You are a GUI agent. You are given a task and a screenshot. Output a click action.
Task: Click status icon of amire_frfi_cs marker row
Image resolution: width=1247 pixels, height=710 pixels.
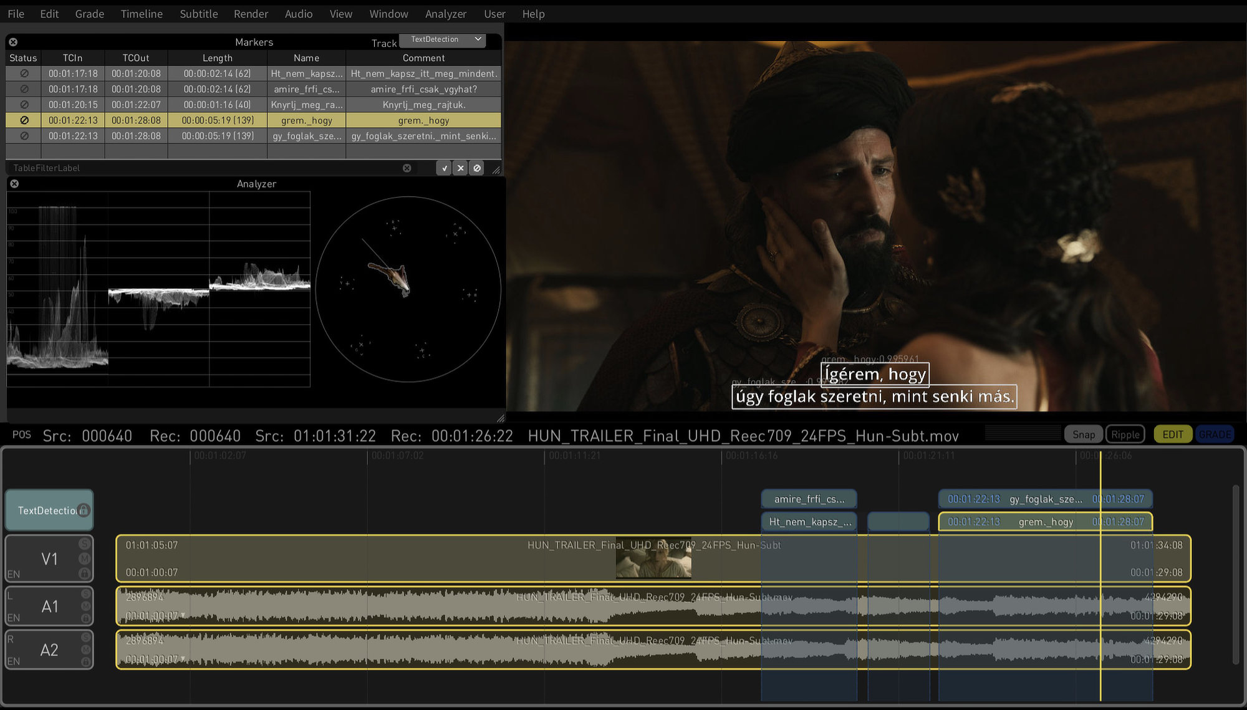(24, 89)
